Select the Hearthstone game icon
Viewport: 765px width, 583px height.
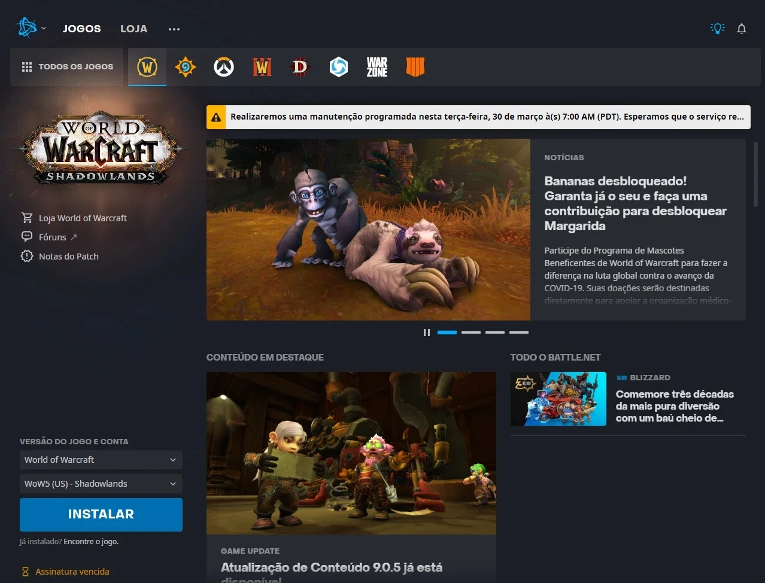point(186,67)
